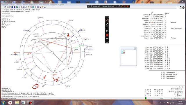The height and width of the screenshot is (105, 186).
Task: Toggle the recorder drawing pencil icon
Action: (122, 6)
